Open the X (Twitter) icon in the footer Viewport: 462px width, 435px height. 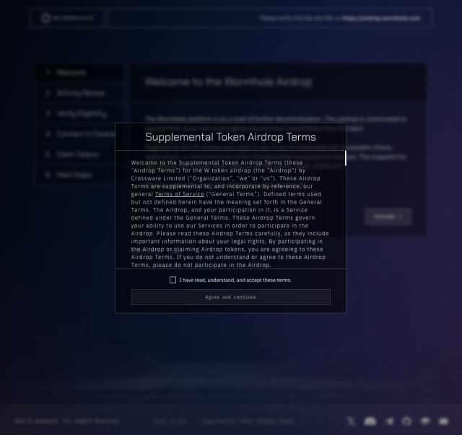pyautogui.click(x=351, y=421)
